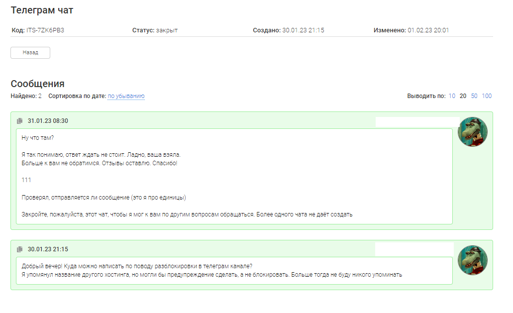The height and width of the screenshot is (313, 513).
Task: Show 10 messages per page
Action: [x=451, y=96]
